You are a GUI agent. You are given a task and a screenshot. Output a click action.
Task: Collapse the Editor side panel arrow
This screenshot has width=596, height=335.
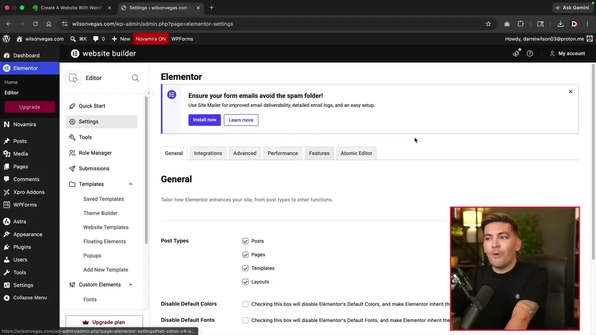(x=149, y=93)
